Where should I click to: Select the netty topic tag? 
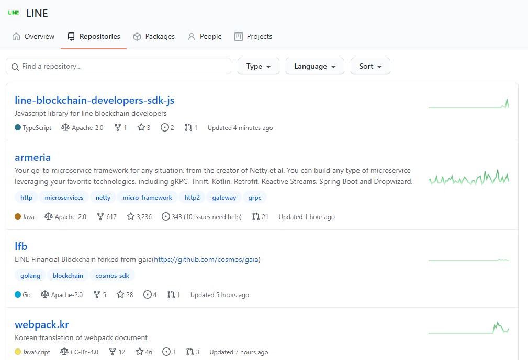coord(103,198)
